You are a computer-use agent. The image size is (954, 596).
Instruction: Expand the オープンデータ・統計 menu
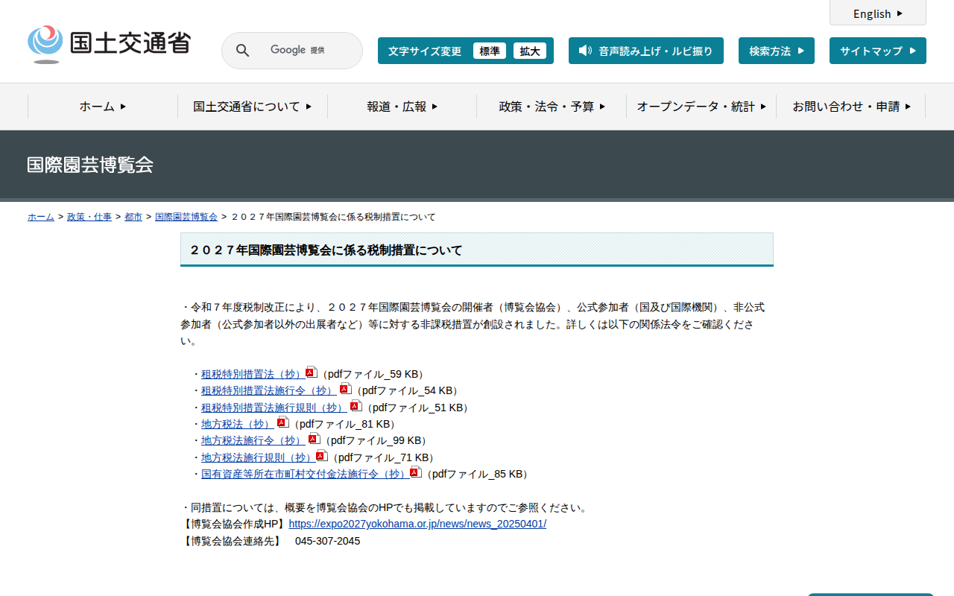[x=701, y=107]
